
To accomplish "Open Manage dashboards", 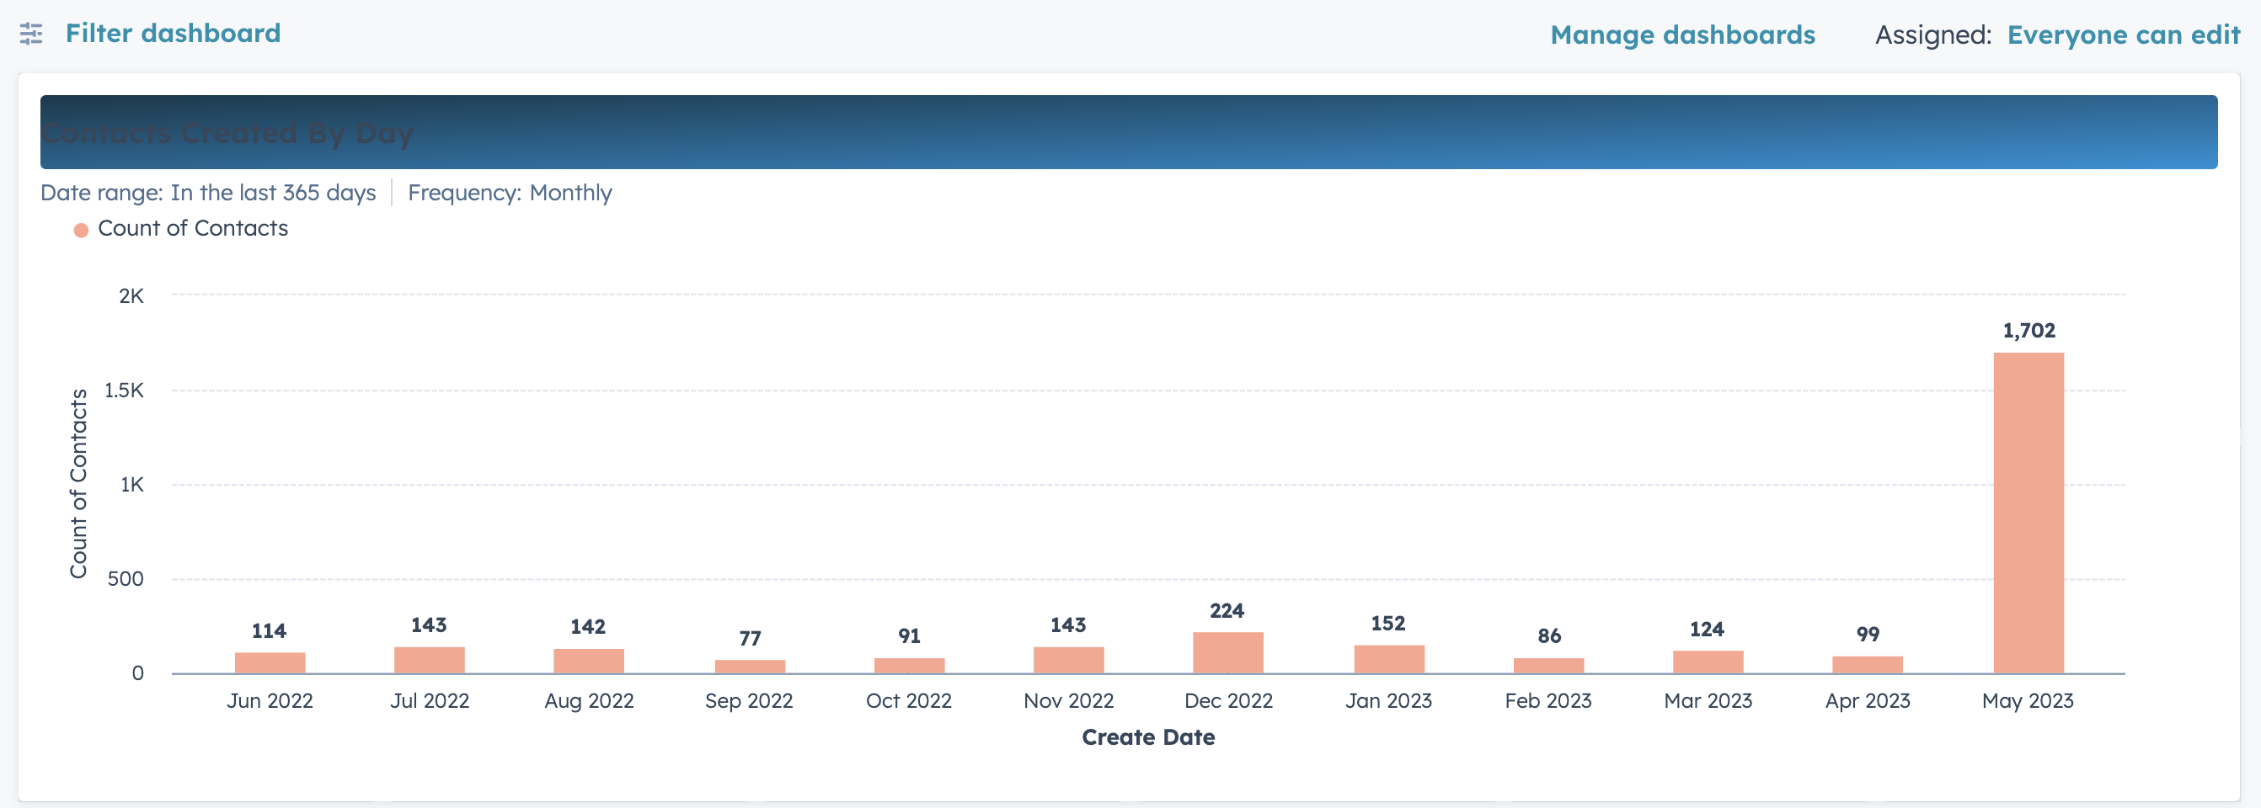I will coord(1682,35).
